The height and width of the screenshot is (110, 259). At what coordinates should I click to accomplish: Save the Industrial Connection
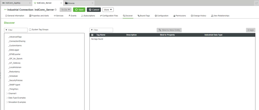point(79,10)
